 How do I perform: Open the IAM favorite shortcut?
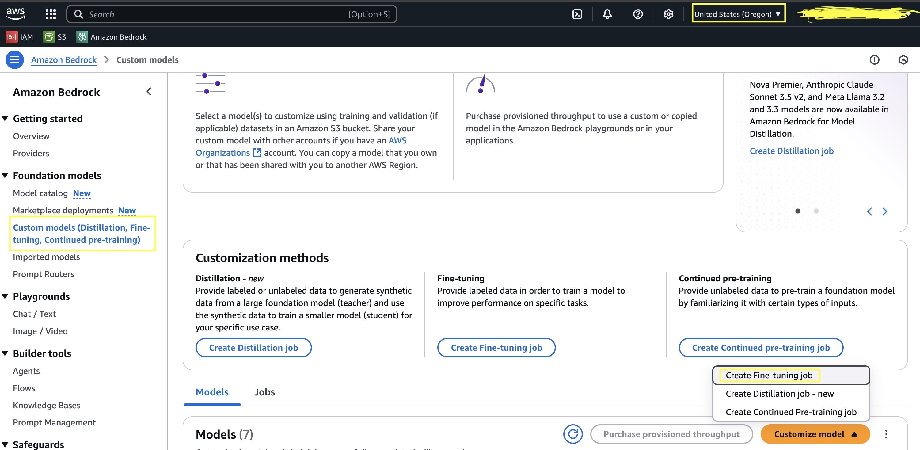20,37
